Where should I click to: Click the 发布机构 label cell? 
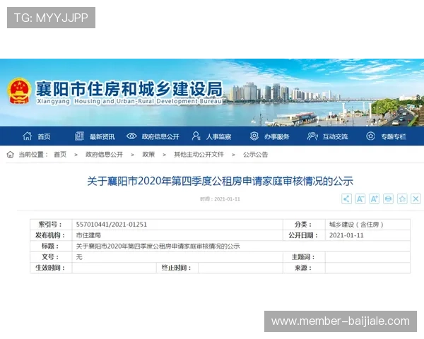[51, 235]
